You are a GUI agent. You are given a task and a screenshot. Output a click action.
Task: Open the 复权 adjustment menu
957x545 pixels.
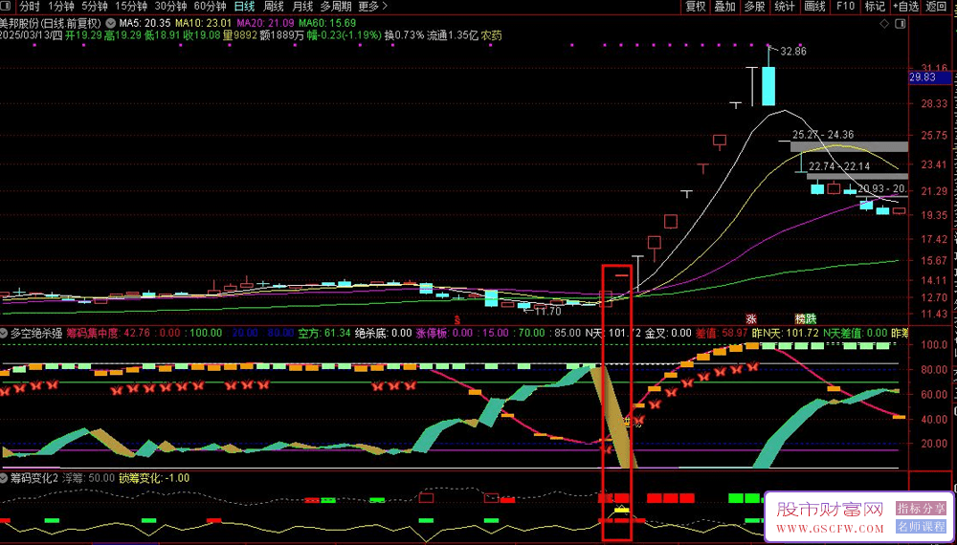tap(695, 7)
